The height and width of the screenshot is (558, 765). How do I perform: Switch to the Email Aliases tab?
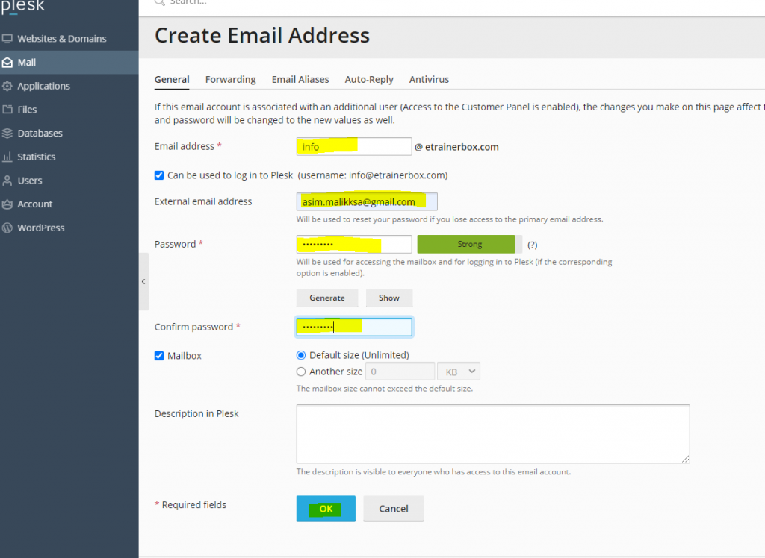[x=300, y=79]
